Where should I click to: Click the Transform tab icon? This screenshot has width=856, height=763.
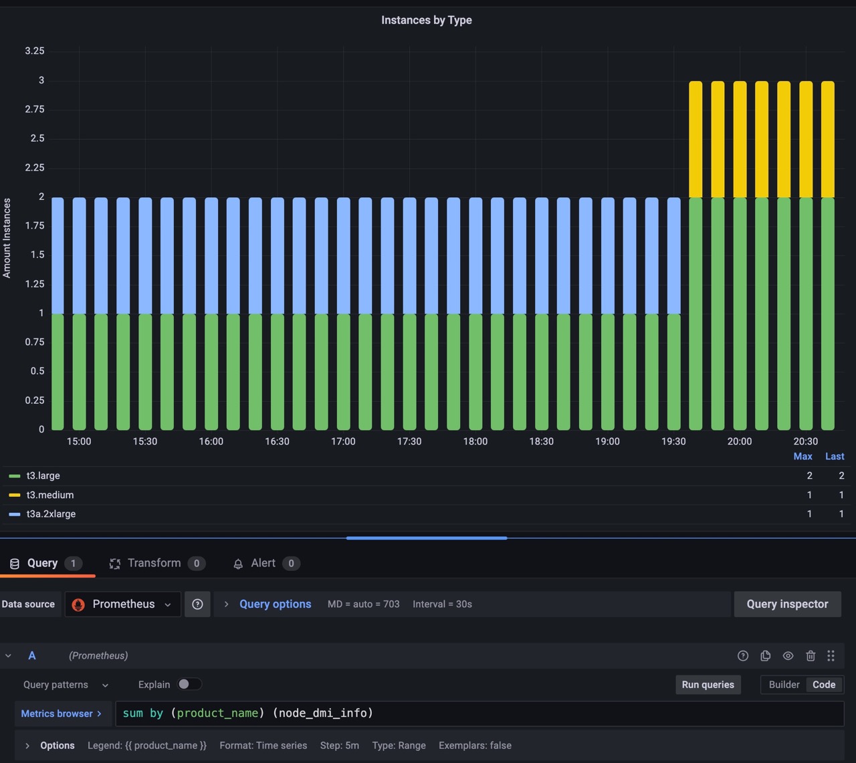(x=115, y=564)
